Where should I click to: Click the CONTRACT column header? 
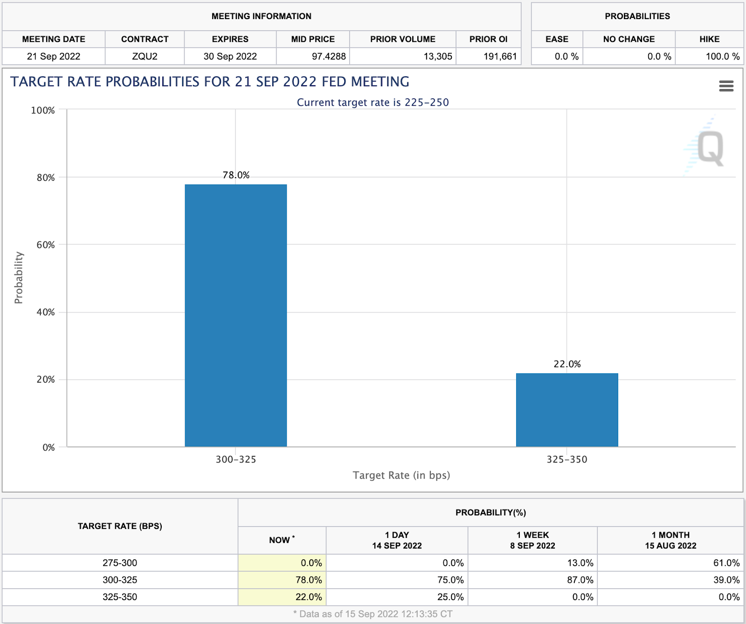tap(145, 39)
